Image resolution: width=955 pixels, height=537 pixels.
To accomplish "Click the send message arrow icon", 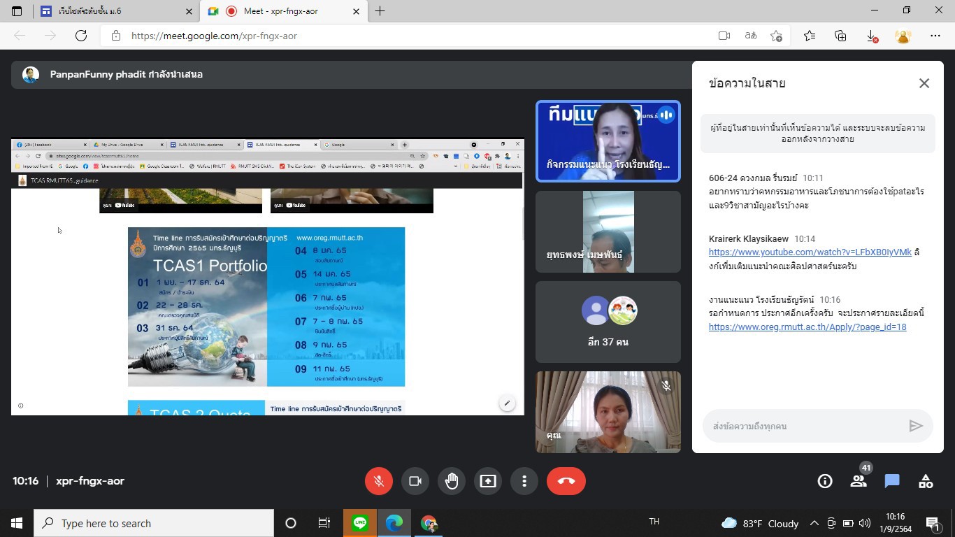I will pos(916,426).
